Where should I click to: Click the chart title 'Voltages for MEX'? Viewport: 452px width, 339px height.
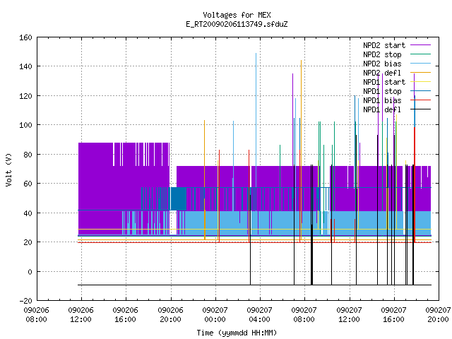click(x=237, y=15)
